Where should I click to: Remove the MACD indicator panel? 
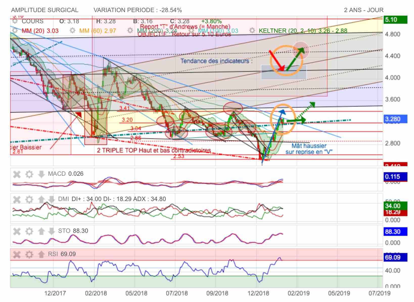[17, 174]
